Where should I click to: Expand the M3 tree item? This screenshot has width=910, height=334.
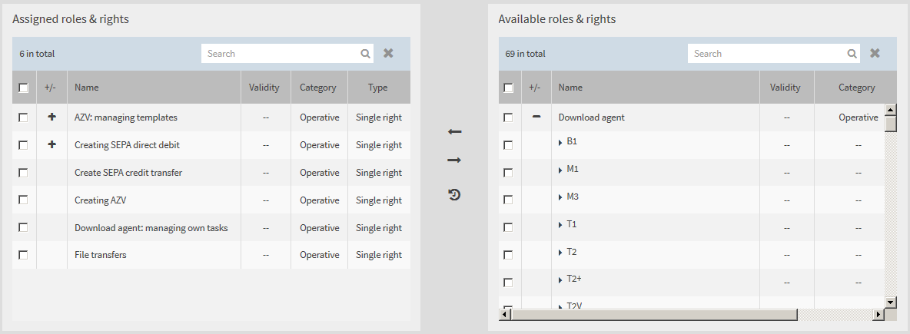pyautogui.click(x=560, y=197)
